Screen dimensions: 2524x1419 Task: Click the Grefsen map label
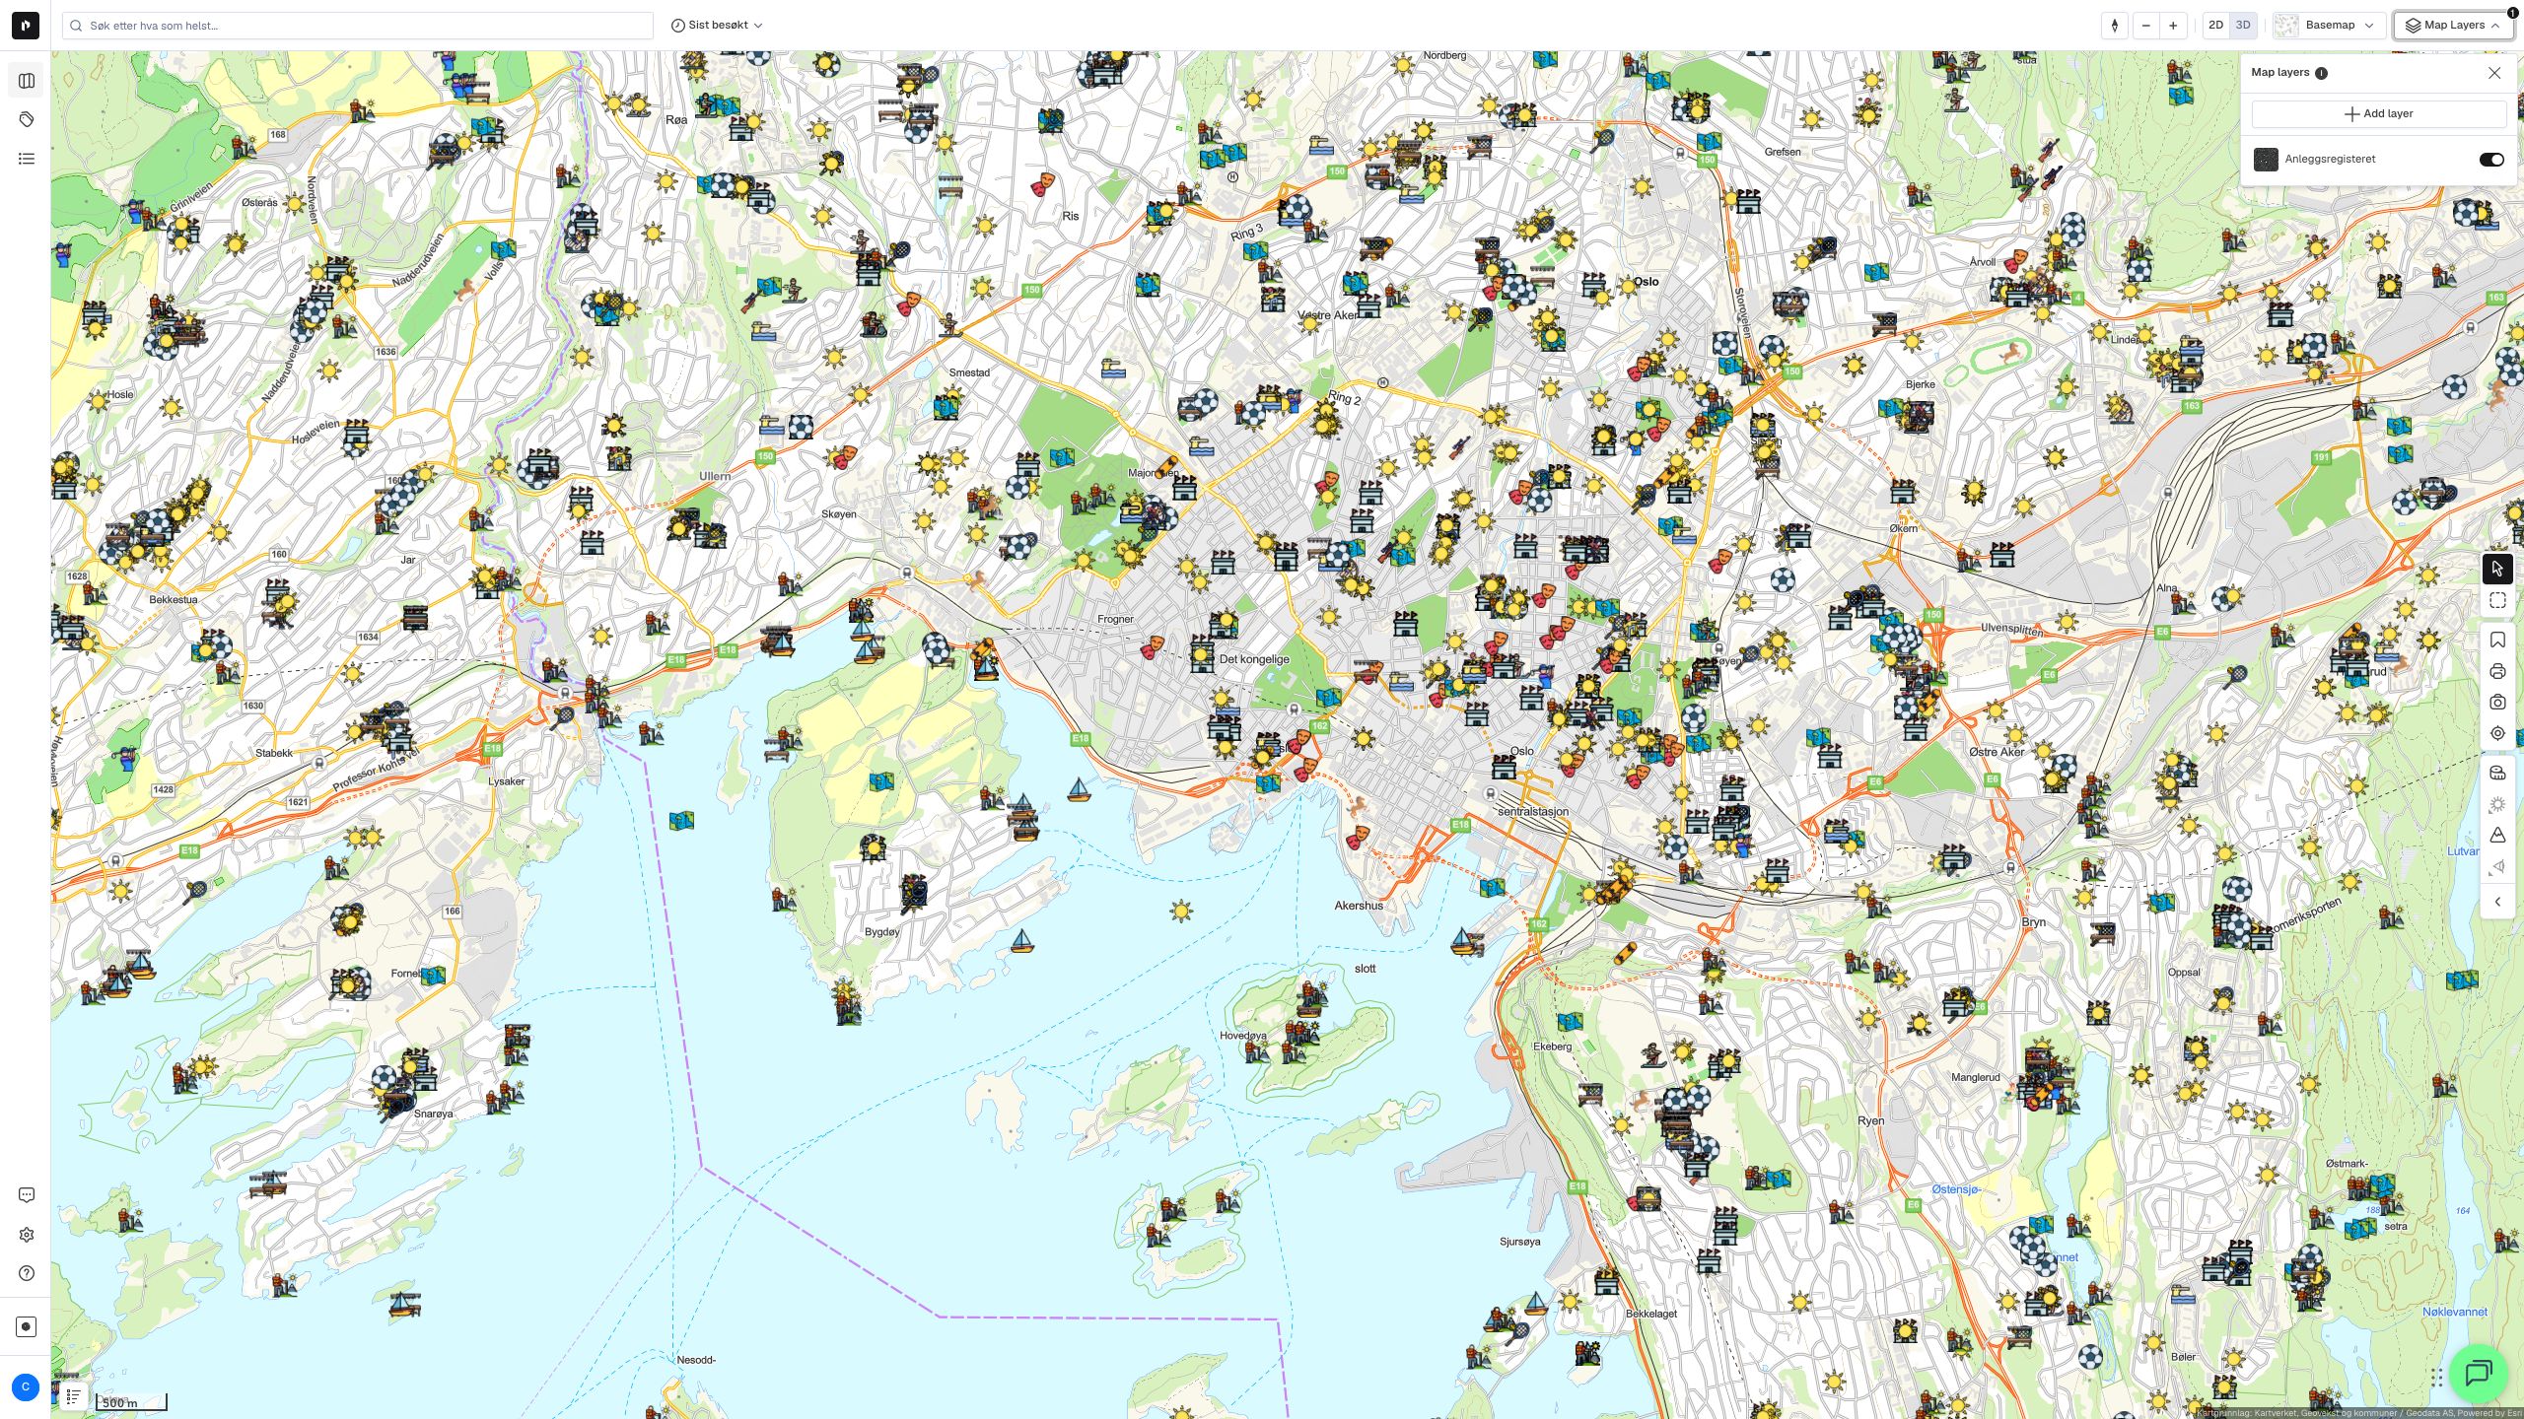[x=1783, y=152]
